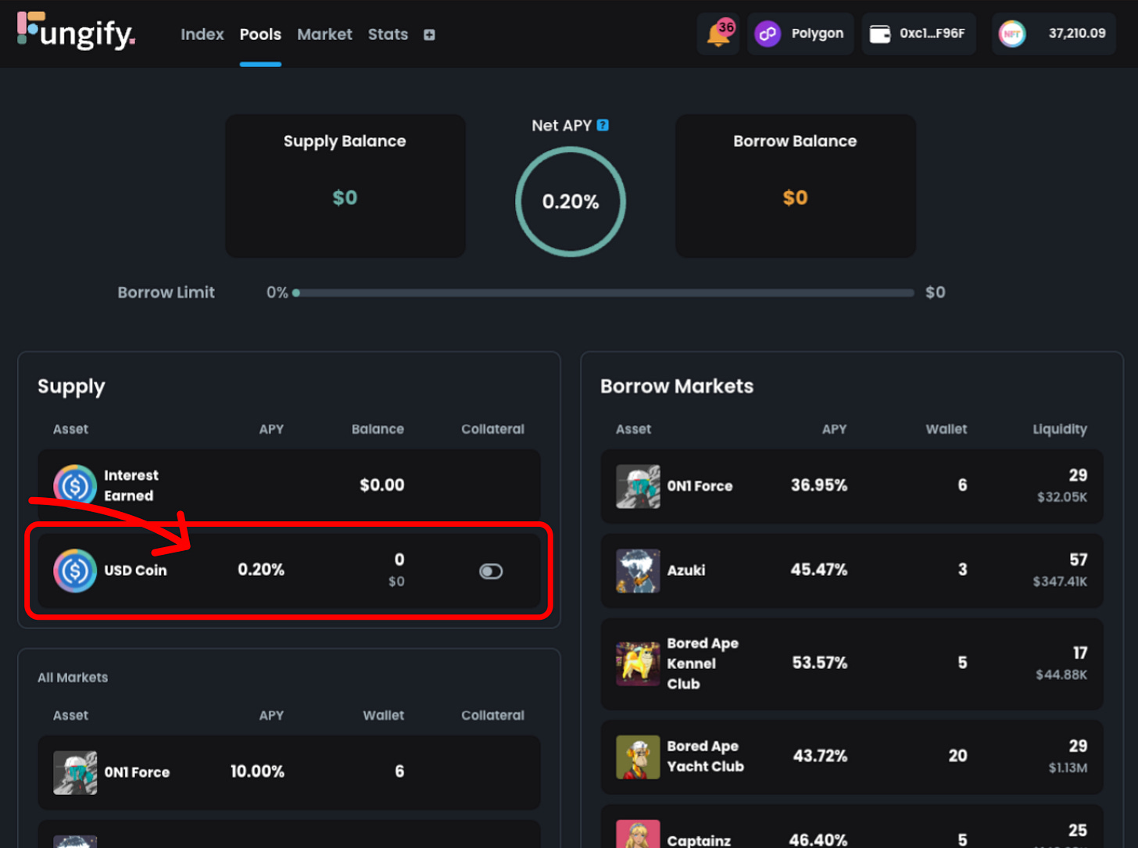Open Bored Ape Yacht Club borrow row
Screen dimensions: 1138x848
tap(852, 757)
